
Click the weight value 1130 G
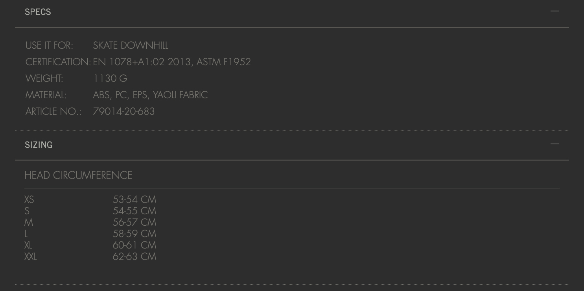tap(110, 78)
